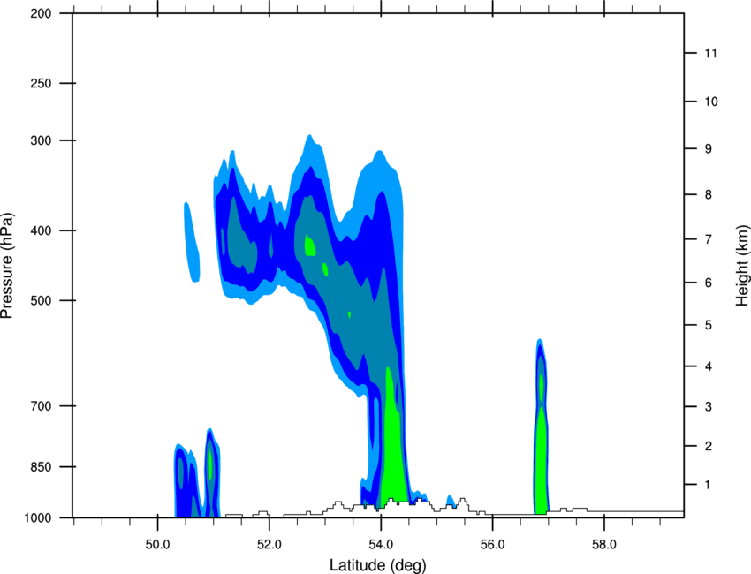The image size is (751, 574).
Task: Select the Pressure (hPa) axis title
Action: pyautogui.click(x=7, y=266)
